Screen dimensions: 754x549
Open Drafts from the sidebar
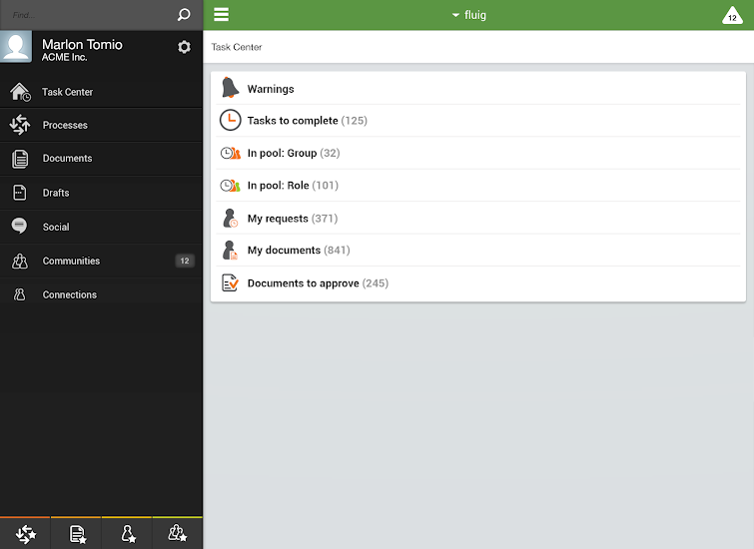56,193
